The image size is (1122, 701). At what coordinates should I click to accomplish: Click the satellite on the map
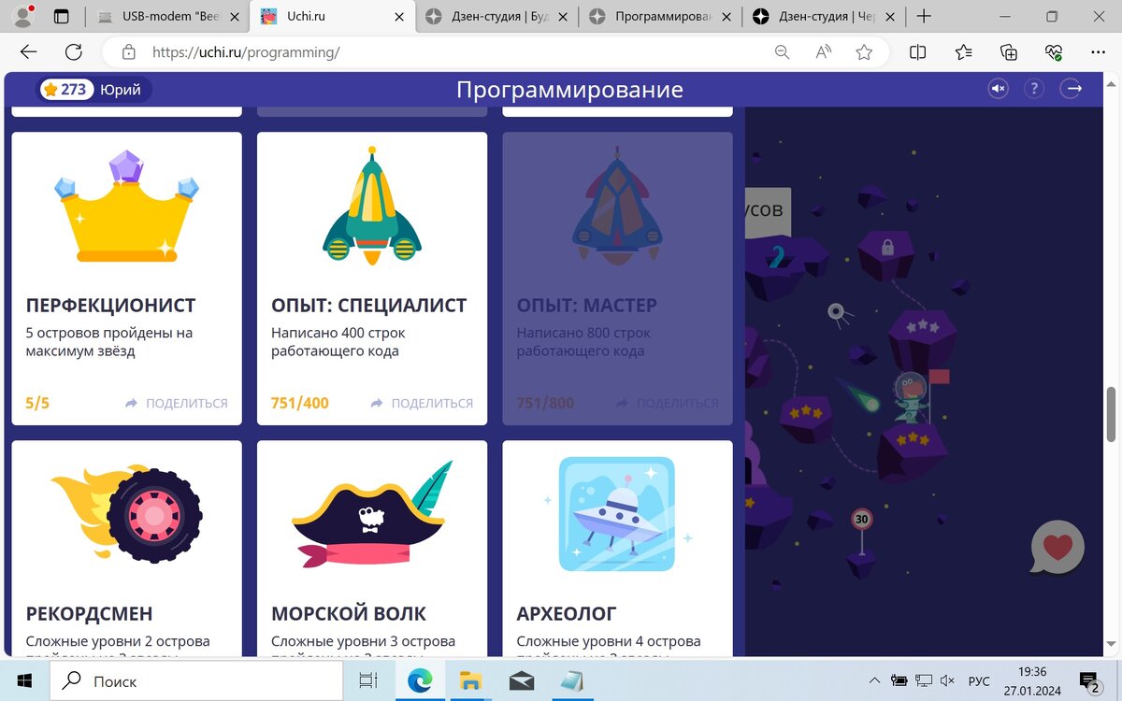click(x=839, y=314)
